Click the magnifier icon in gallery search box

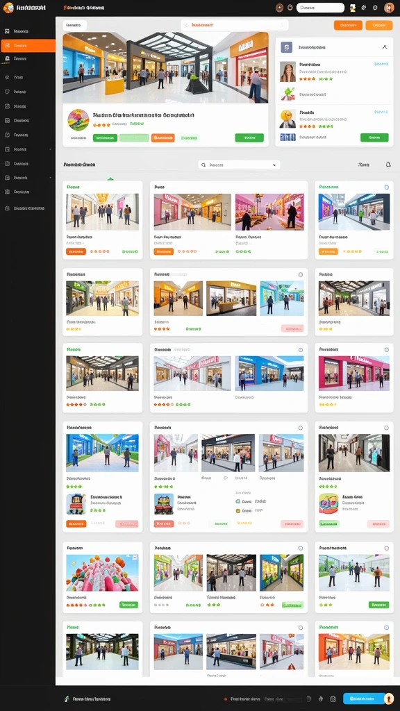coord(203,165)
